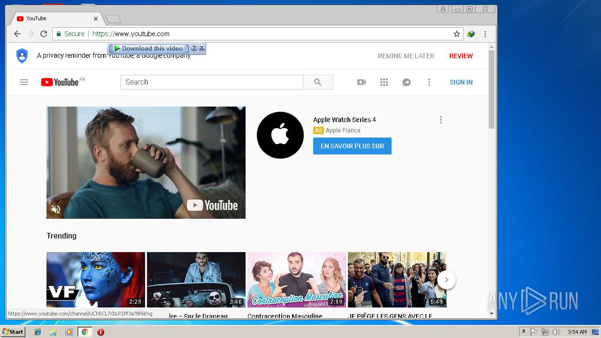Click the page scrollbar down arrow

(492, 314)
